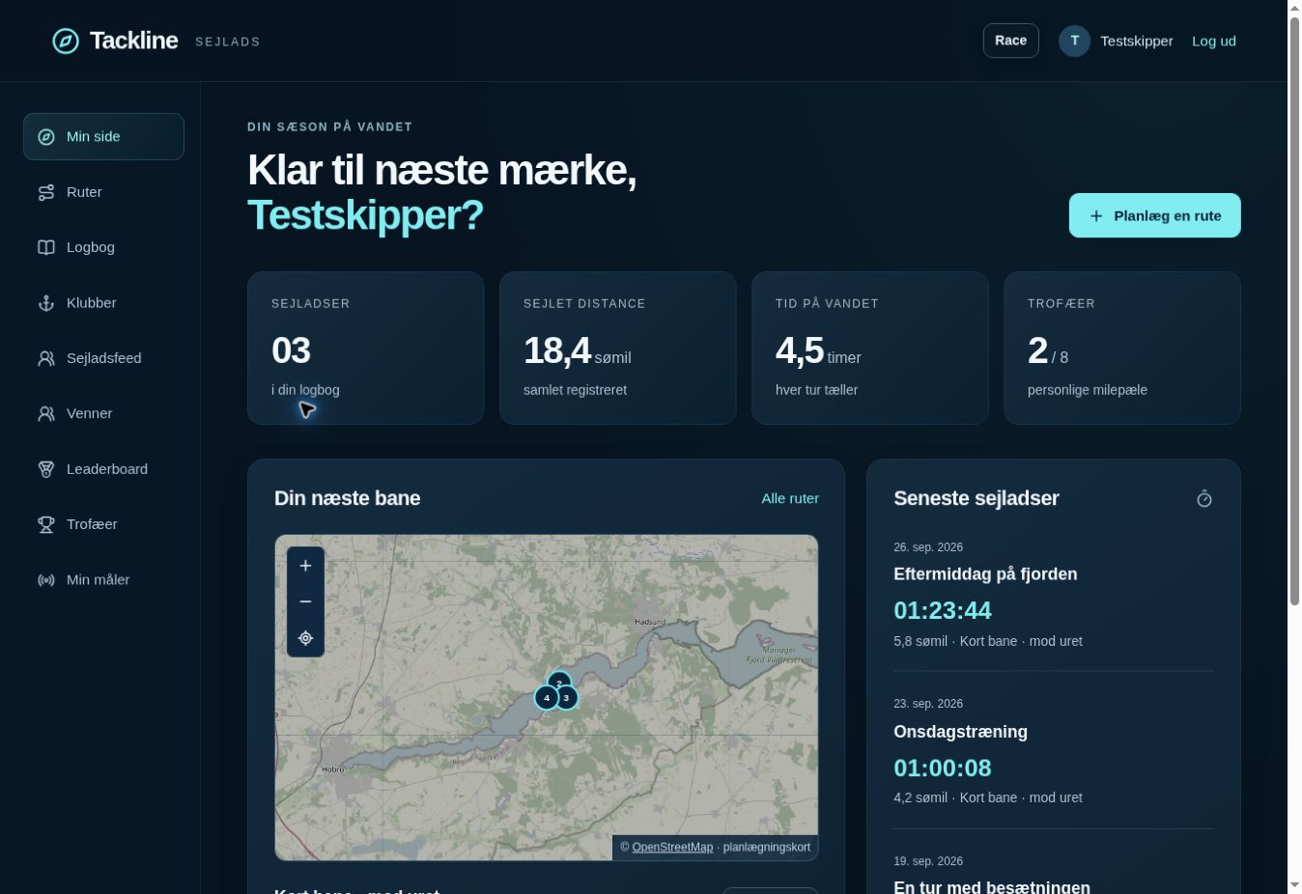The image size is (1302, 894).
Task: Click the 26. sep. 2026 date
Action: tap(928, 547)
